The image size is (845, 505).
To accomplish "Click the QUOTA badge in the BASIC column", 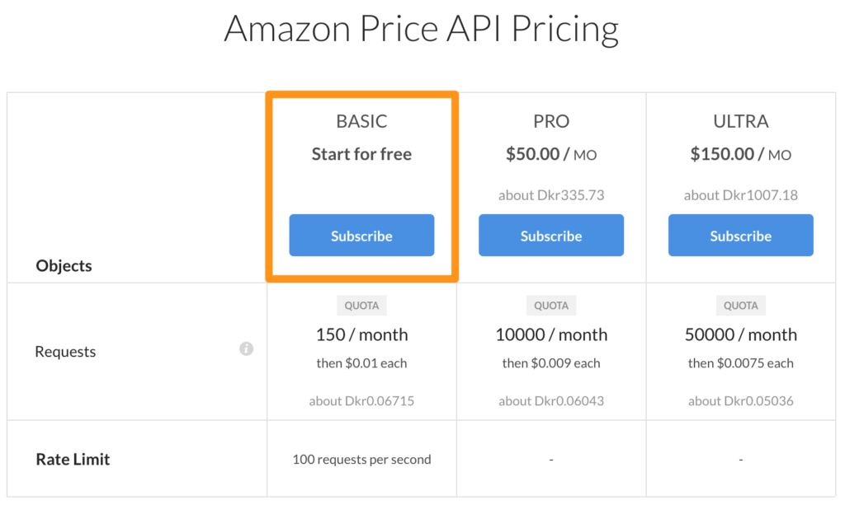I will coord(361,305).
